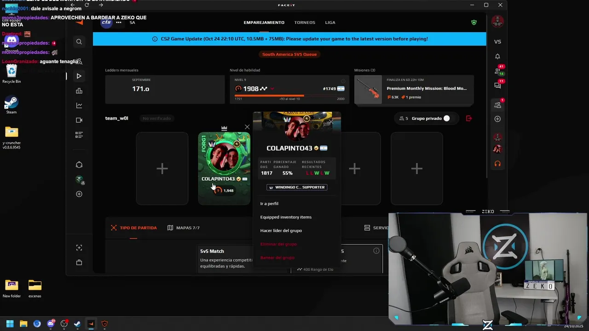Switch to TORNEOS tab
Screen dimensions: 589x331
click(x=305, y=23)
